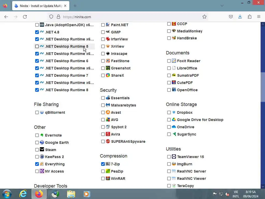
Task: Tick the TeraCopy checkbox
Action: point(169,186)
